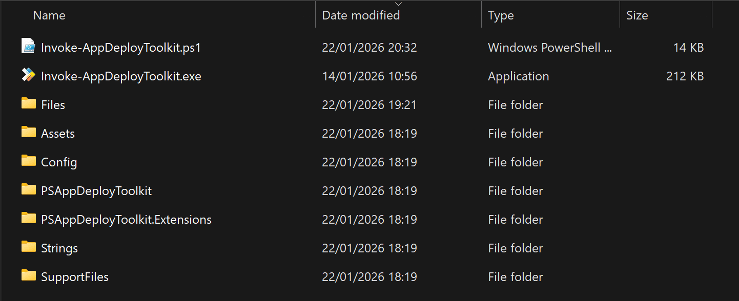
Task: Select the Files folder name text
Action: [x=53, y=104]
